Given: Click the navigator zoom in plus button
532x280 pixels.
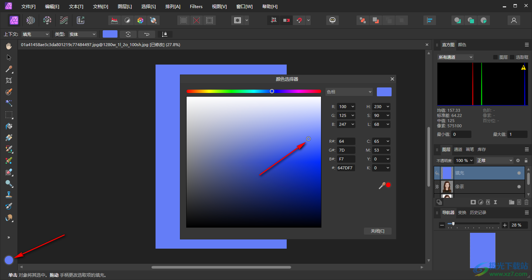Looking at the screenshot, I should click(505, 225).
